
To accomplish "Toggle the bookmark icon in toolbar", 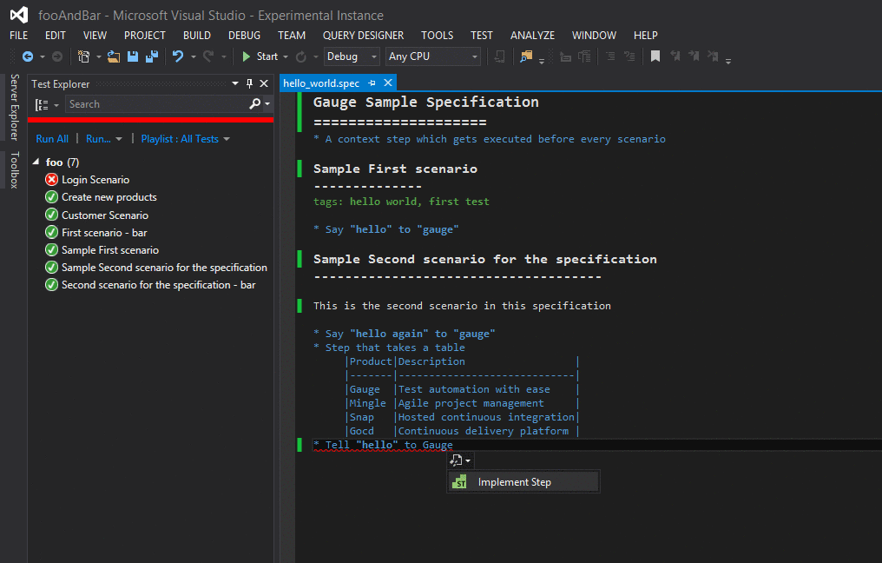I will [655, 56].
